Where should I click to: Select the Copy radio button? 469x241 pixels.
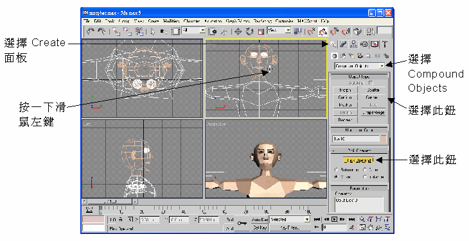[x=365, y=170]
